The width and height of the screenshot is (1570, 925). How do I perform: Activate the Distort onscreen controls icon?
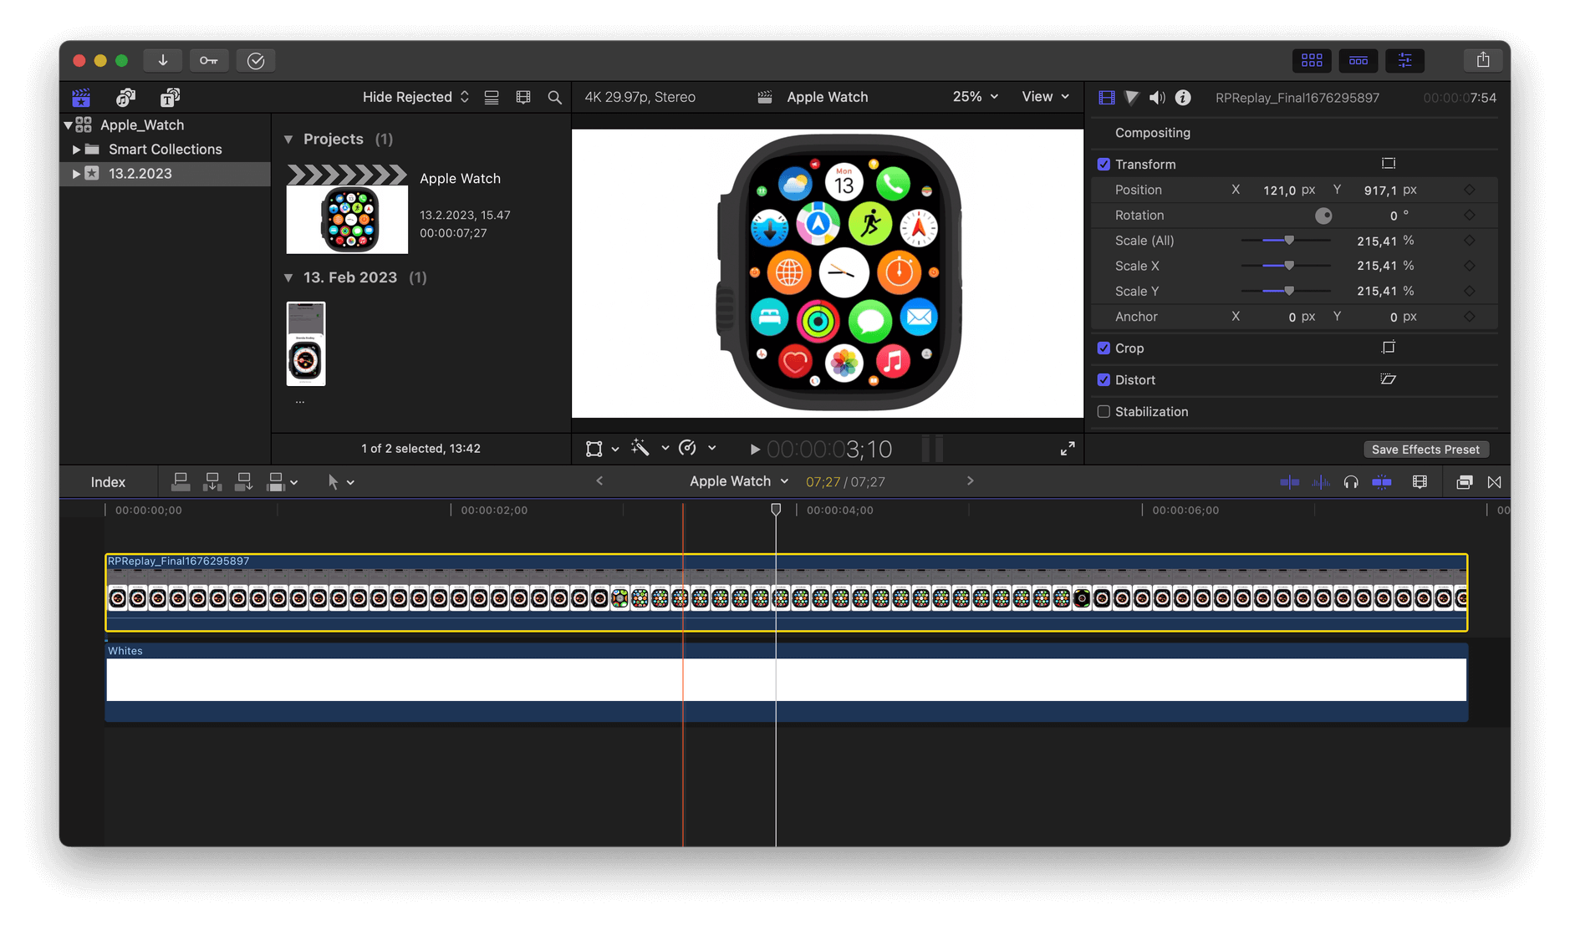[x=1389, y=379]
